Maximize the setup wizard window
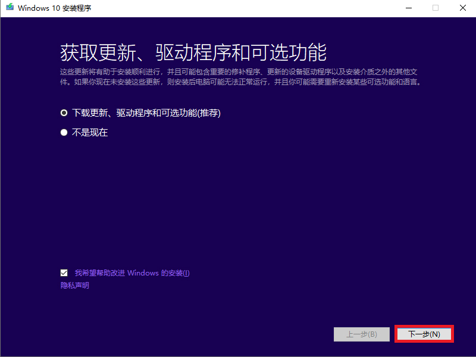476x357 pixels. [x=435, y=8]
